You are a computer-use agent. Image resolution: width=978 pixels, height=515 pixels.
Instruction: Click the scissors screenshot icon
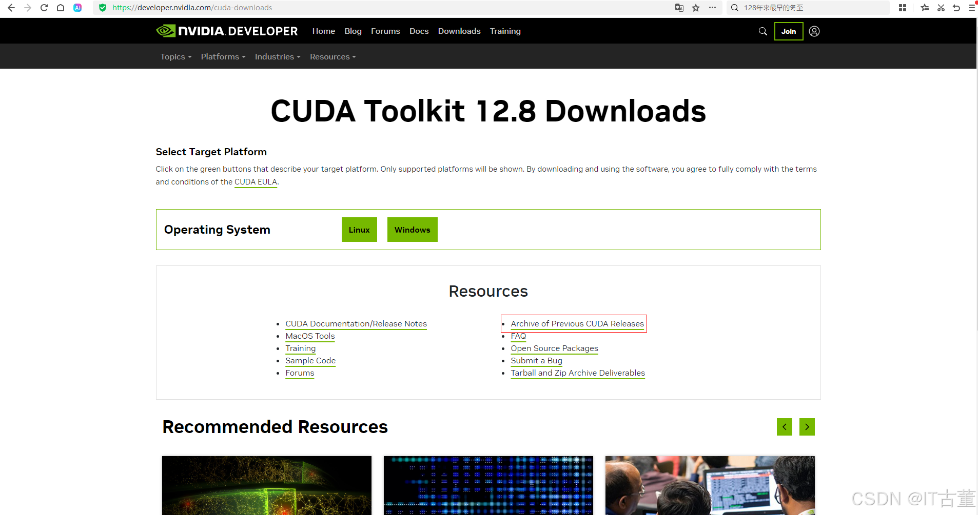[941, 8]
